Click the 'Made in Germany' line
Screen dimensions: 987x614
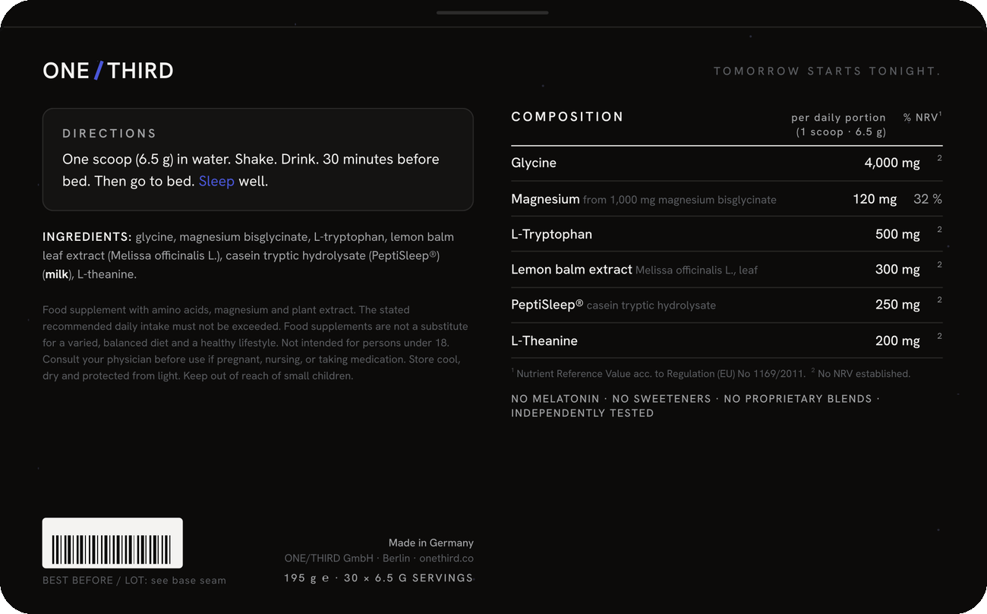coord(431,543)
